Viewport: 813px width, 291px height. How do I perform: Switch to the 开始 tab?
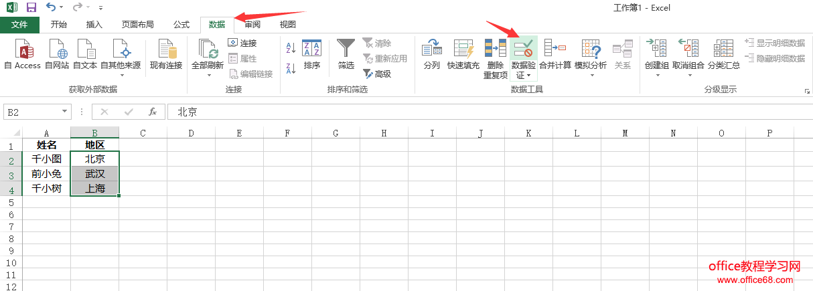[x=59, y=25]
